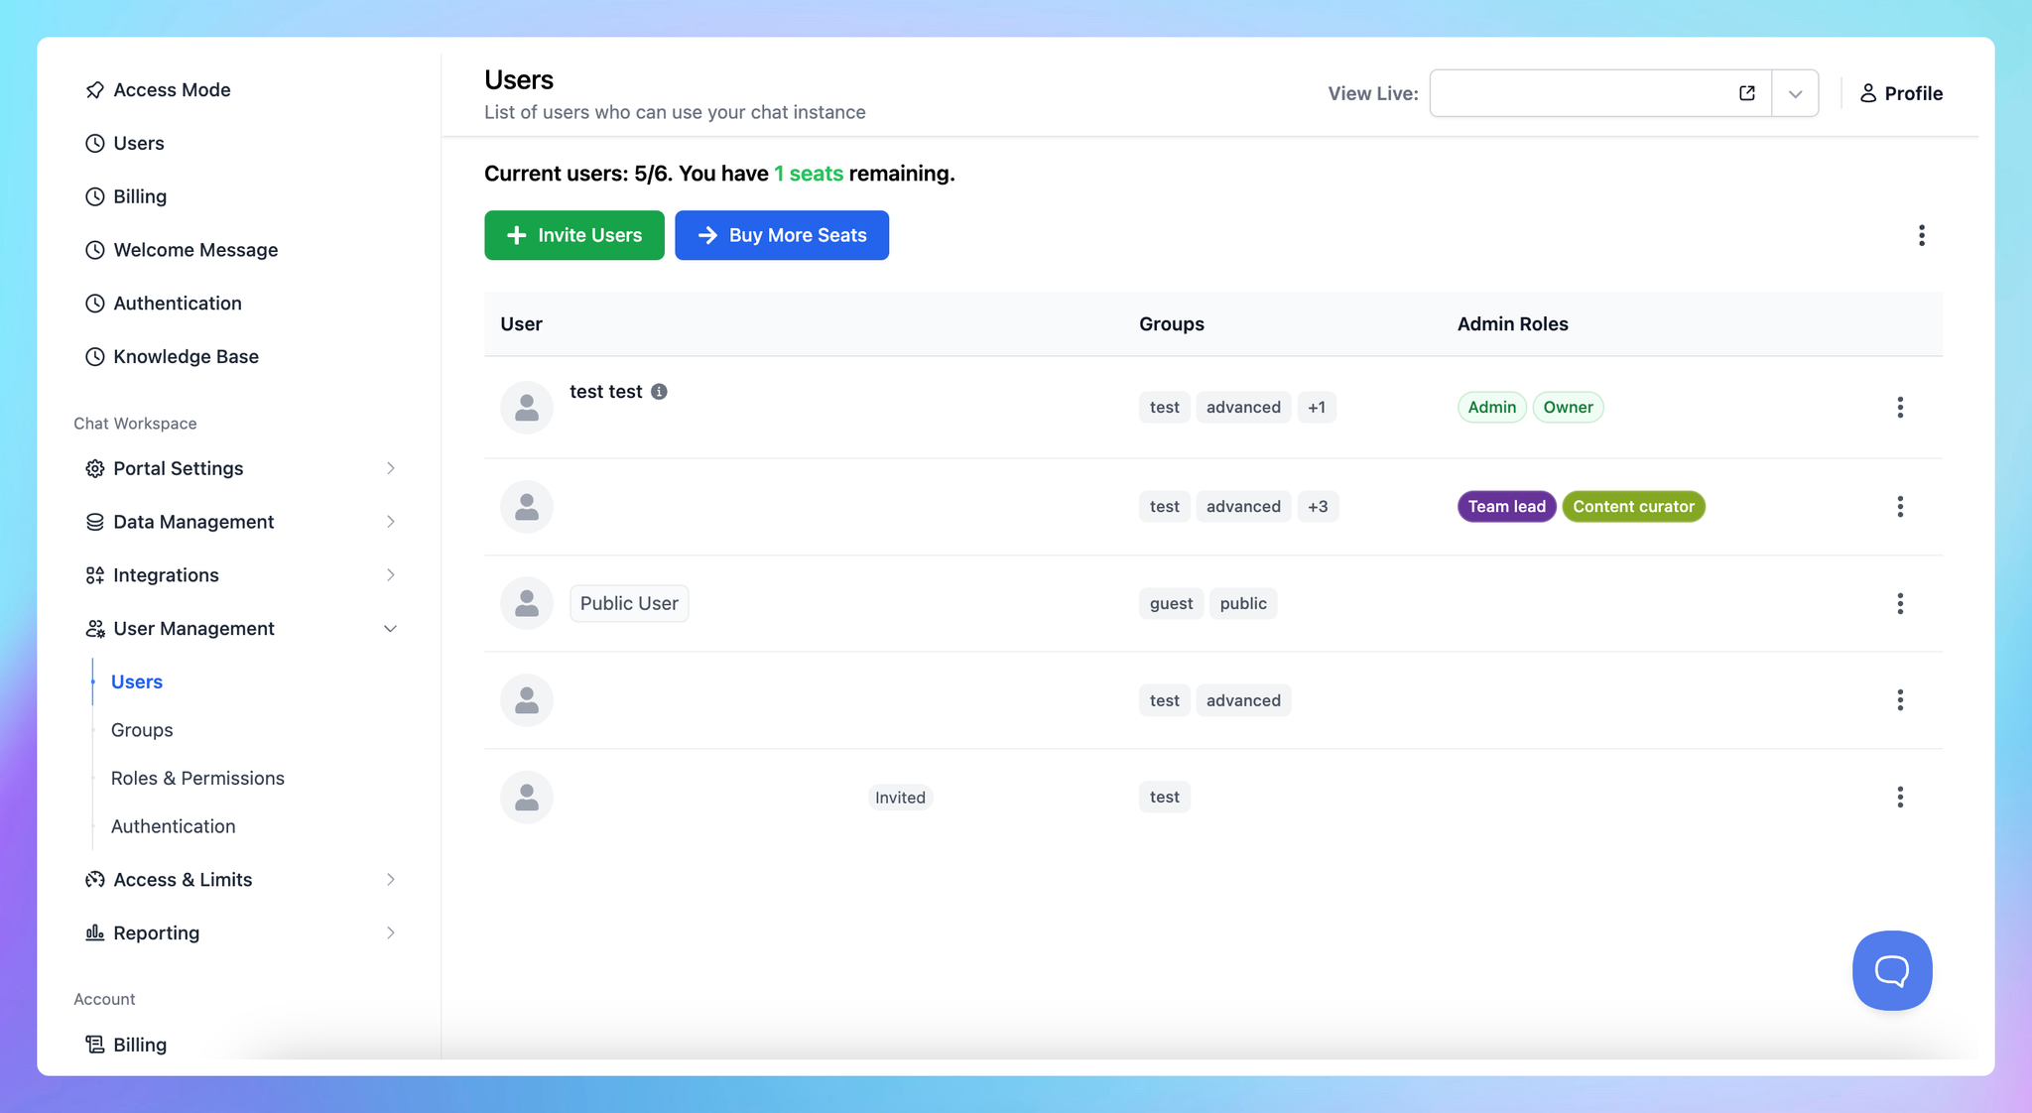Open options for the Team lead user row
Screen dimensions: 2032x1113
[1899, 506]
